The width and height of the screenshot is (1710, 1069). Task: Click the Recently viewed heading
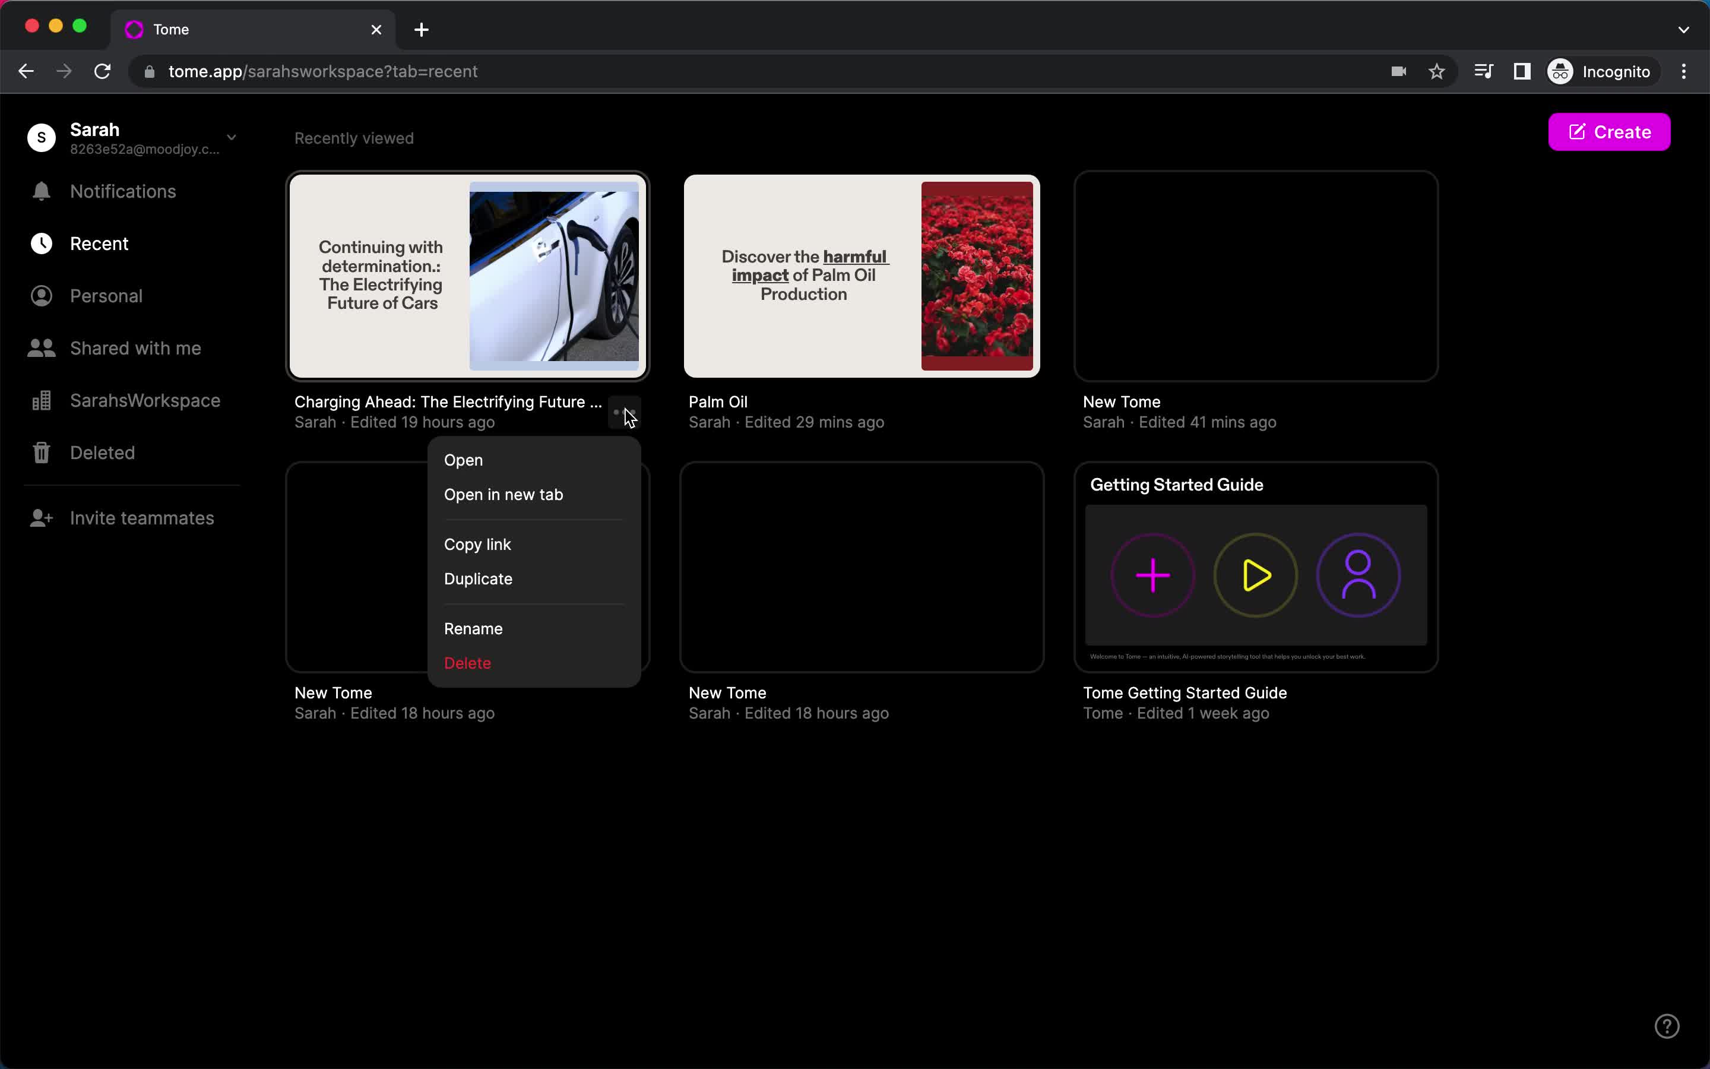[x=354, y=138]
